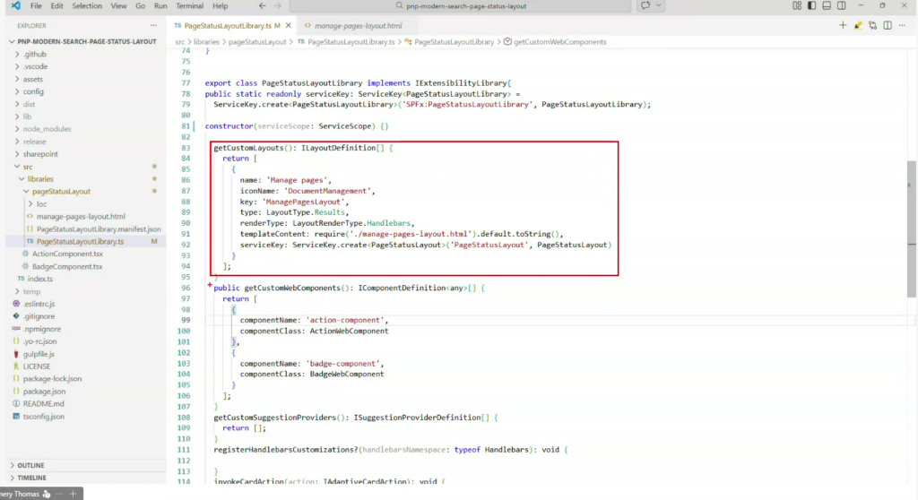The image size is (918, 500).
Task: Switch to manage-pages-layout.html tab
Action: (x=358, y=26)
